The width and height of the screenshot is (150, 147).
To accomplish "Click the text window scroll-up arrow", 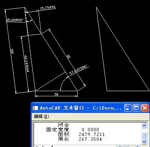I will [x=144, y=126].
